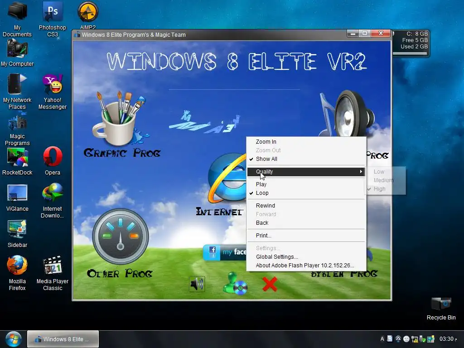464x348 pixels.
Task: Open the AIMP2 desktop shortcut
Action: (x=88, y=15)
